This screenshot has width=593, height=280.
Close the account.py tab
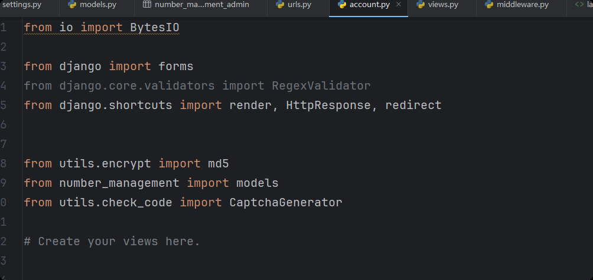coord(399,5)
